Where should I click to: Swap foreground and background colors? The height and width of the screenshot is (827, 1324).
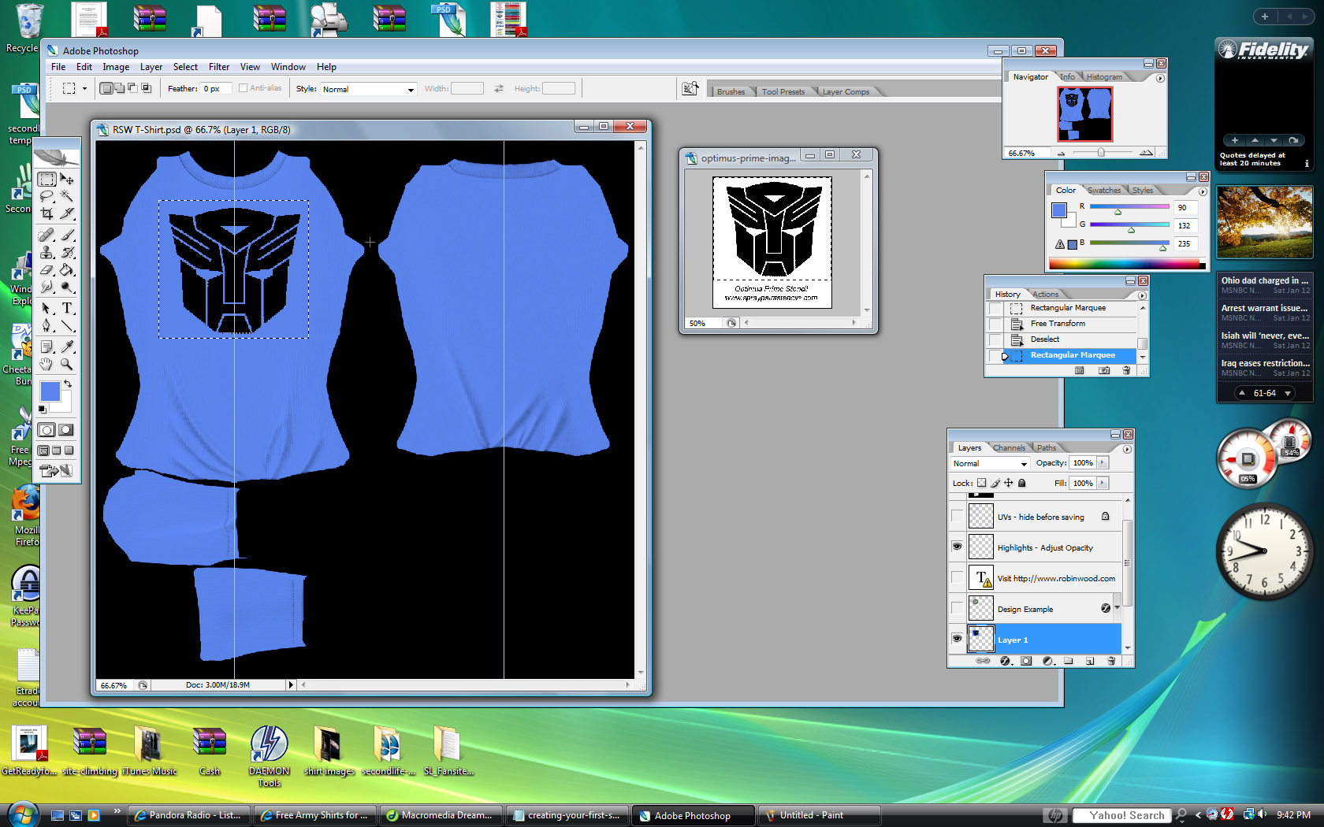pyautogui.click(x=68, y=384)
